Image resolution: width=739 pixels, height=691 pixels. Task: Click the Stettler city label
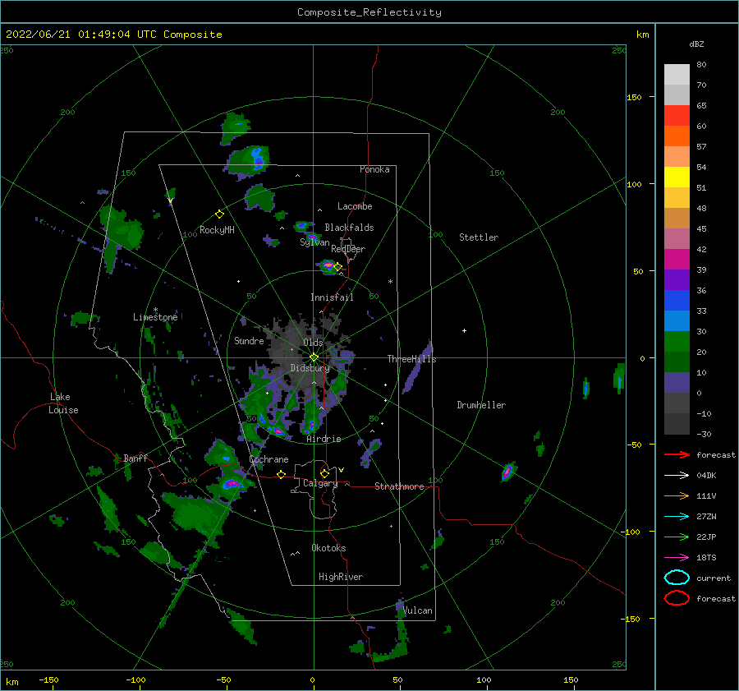point(479,237)
